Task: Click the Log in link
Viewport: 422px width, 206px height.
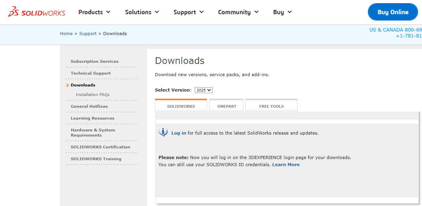Action: click(x=179, y=133)
